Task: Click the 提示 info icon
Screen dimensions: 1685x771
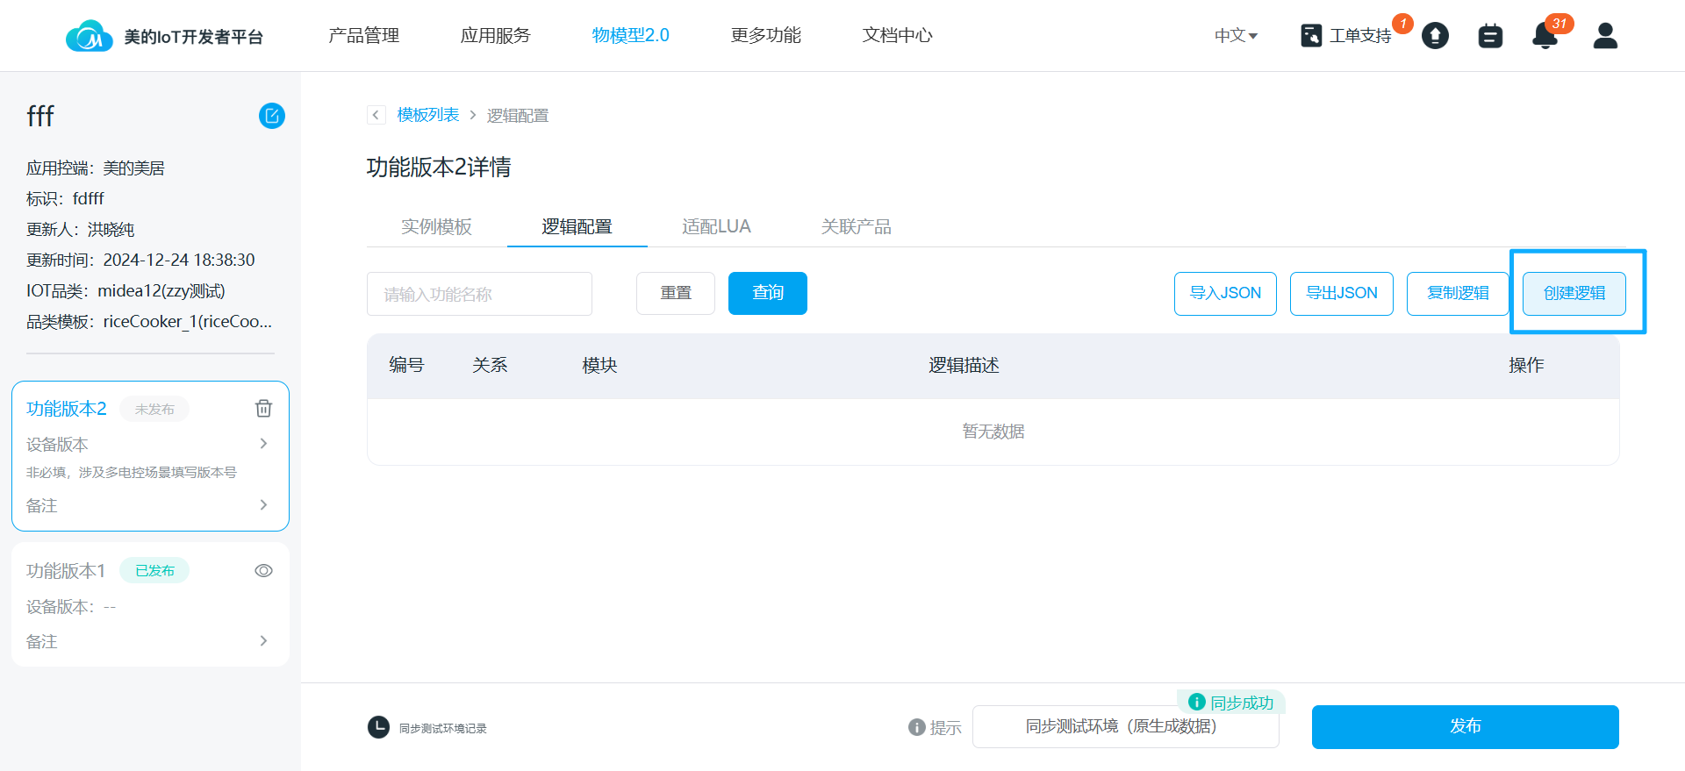Action: tap(917, 727)
